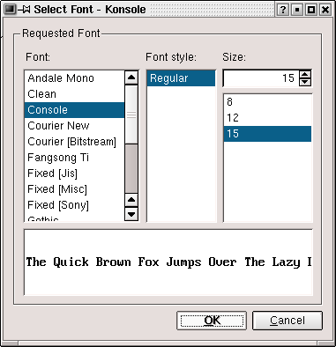Image resolution: width=336 pixels, height=347 pixels.
Task: Choose size 12 from the size list
Action: [267, 118]
